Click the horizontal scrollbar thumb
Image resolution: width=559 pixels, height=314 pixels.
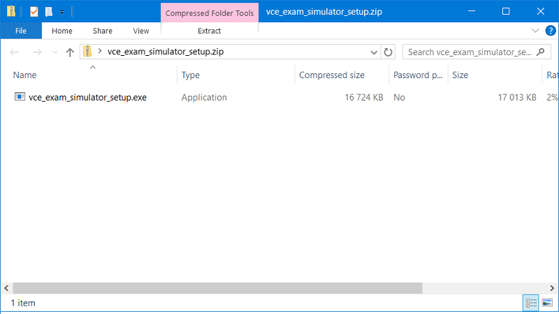tap(217, 288)
